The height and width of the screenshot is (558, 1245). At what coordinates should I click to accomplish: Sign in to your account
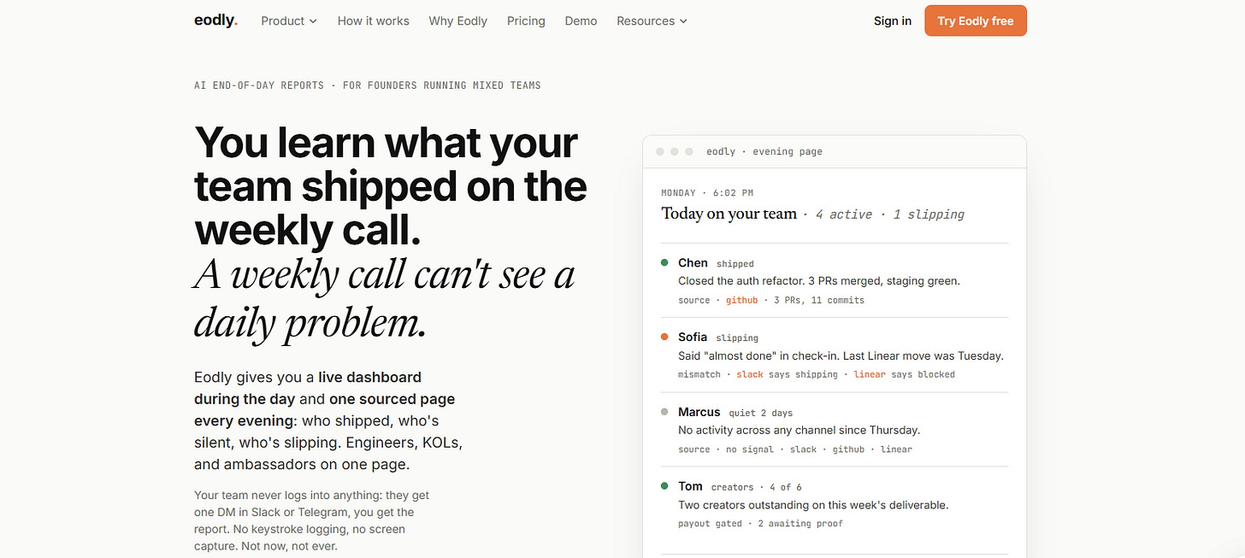click(x=892, y=21)
